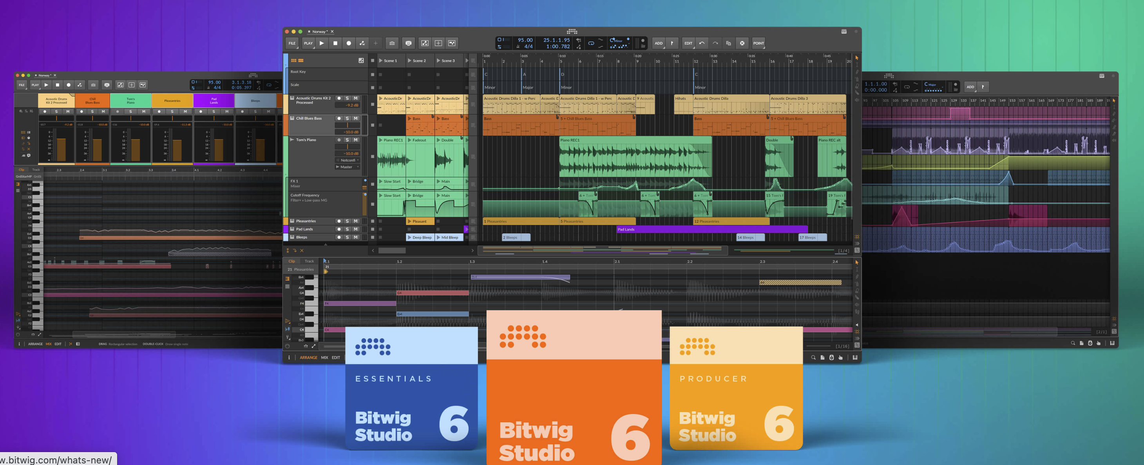Click the metronome icon next to 4/4
Screen dimensions: 1144x465
(518, 47)
